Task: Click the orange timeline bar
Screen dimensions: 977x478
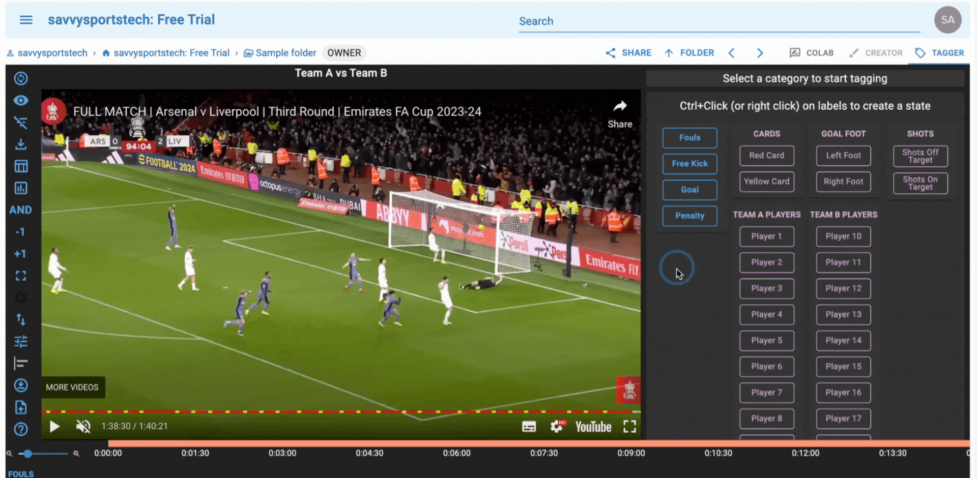Action: coord(538,444)
